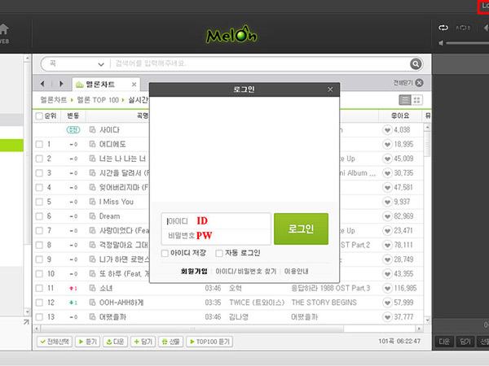Switch to grid view icon
Viewport: 489px width, 366px height.
tap(417, 100)
